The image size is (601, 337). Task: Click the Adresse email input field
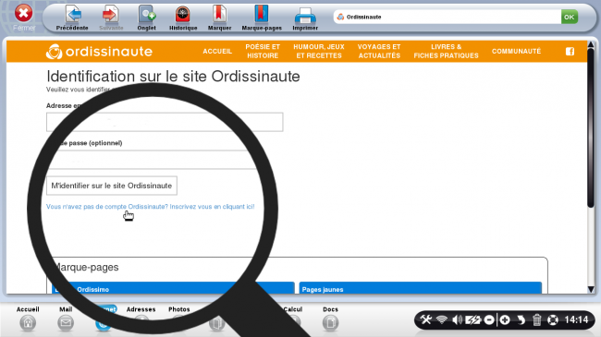[165, 122]
